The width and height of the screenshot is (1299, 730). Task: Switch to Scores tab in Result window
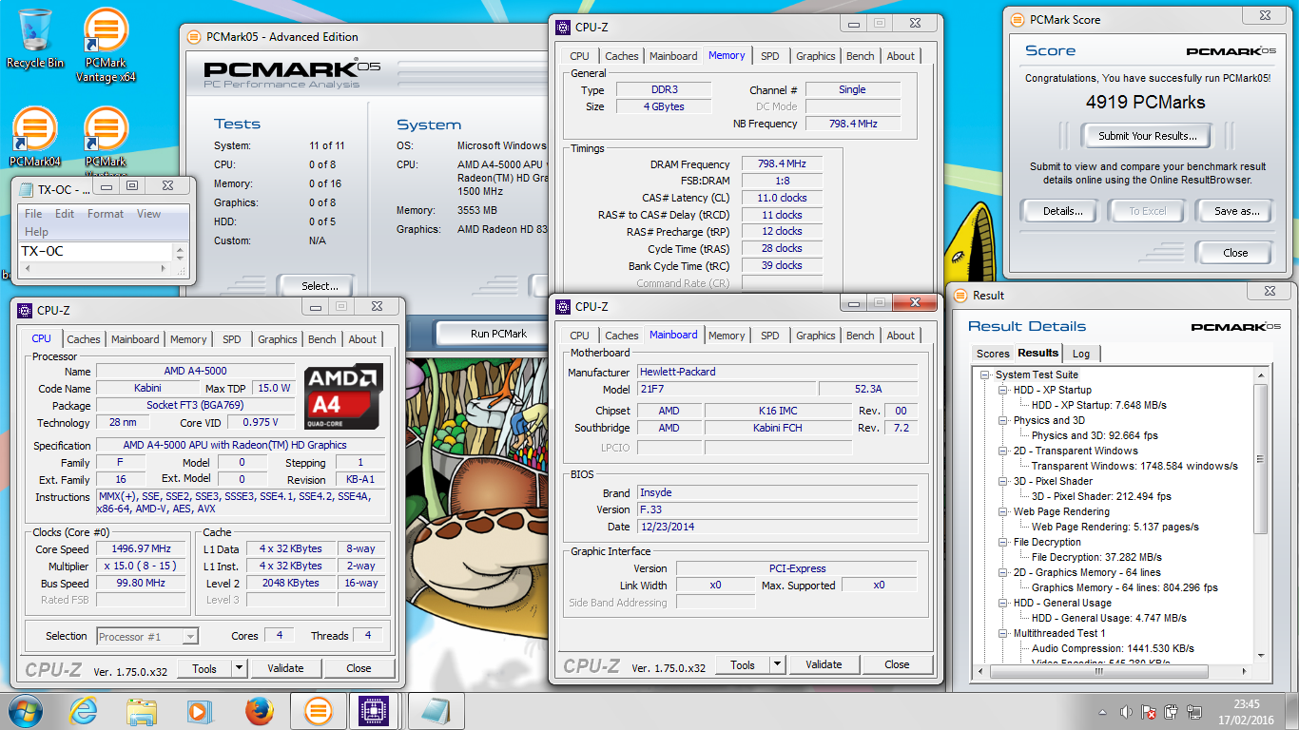tap(993, 354)
